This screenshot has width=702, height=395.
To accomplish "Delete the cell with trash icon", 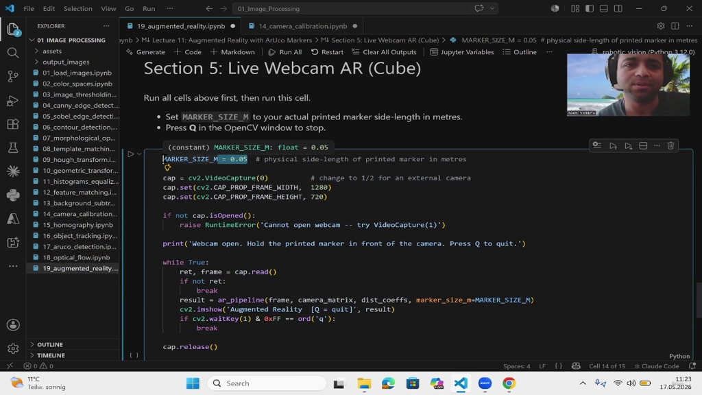I will (x=670, y=145).
